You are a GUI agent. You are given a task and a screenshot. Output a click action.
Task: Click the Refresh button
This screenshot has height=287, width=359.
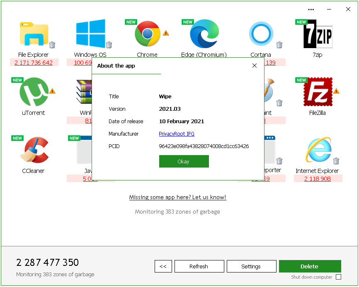tap(199, 266)
